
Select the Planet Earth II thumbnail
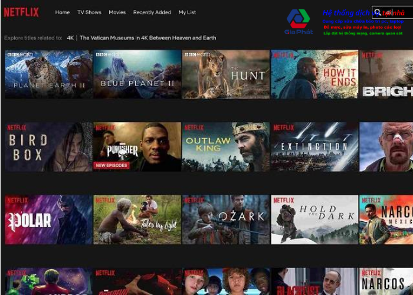coord(48,74)
